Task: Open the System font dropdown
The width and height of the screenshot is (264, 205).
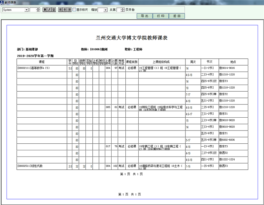Action: pos(26,10)
